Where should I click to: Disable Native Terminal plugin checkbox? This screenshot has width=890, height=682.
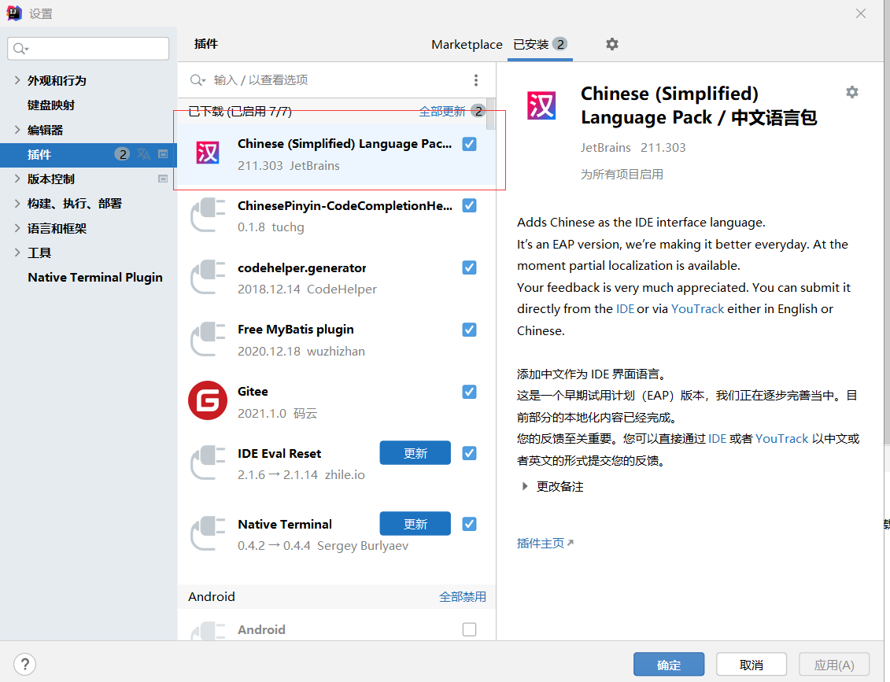[x=470, y=524]
